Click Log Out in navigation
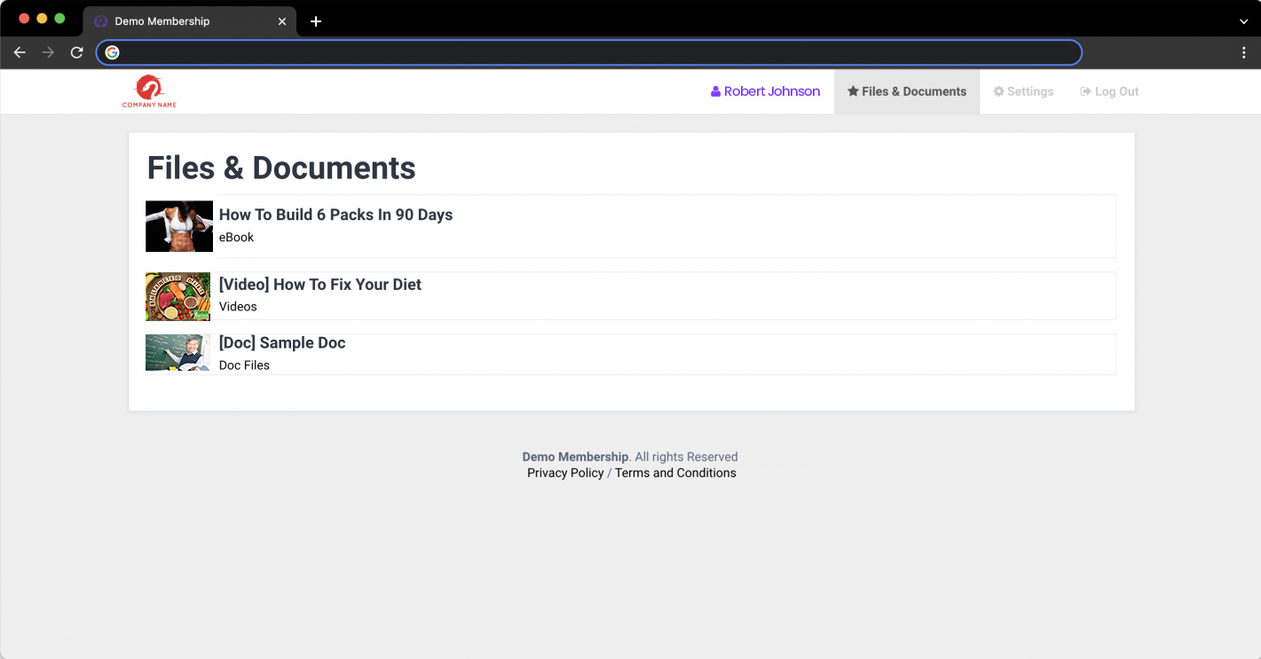This screenshot has width=1261, height=659. pos(1109,91)
